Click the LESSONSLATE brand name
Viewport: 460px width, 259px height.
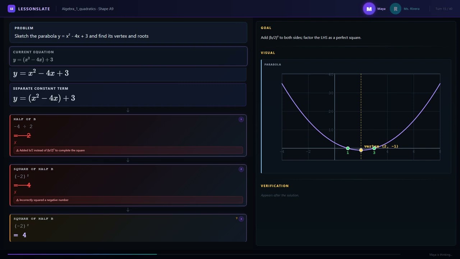coord(34,9)
